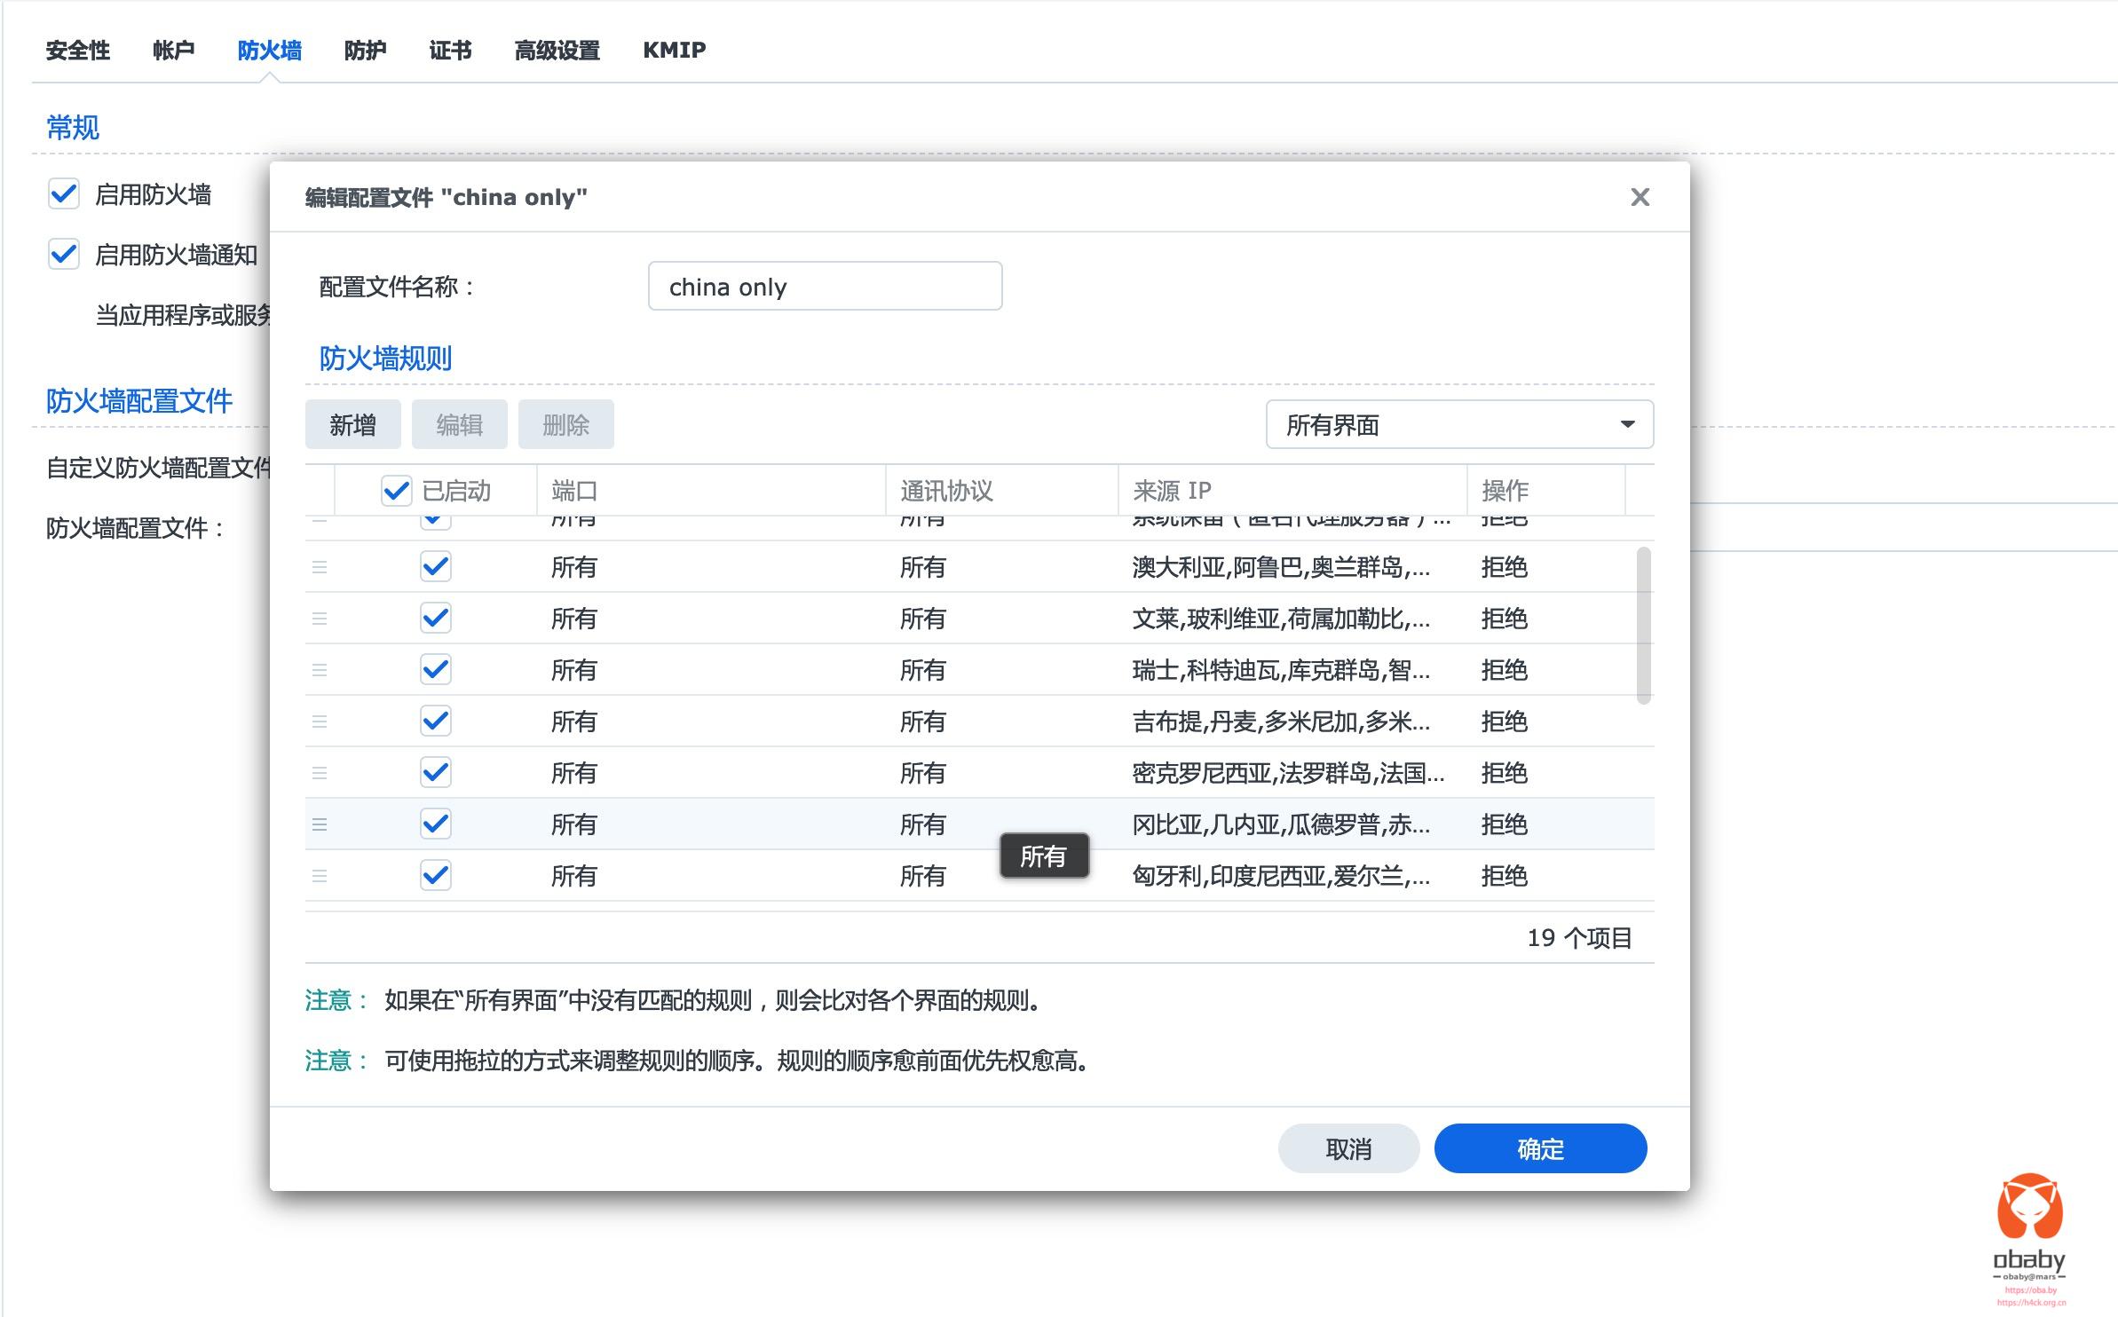Toggle 启用防火墙通知 checkbox

64,254
